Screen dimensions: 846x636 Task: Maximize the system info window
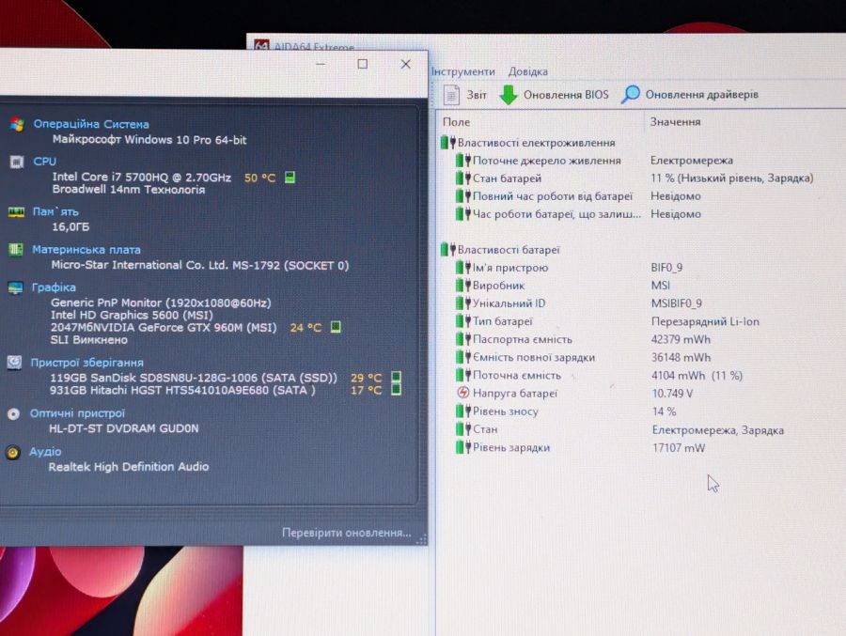363,64
